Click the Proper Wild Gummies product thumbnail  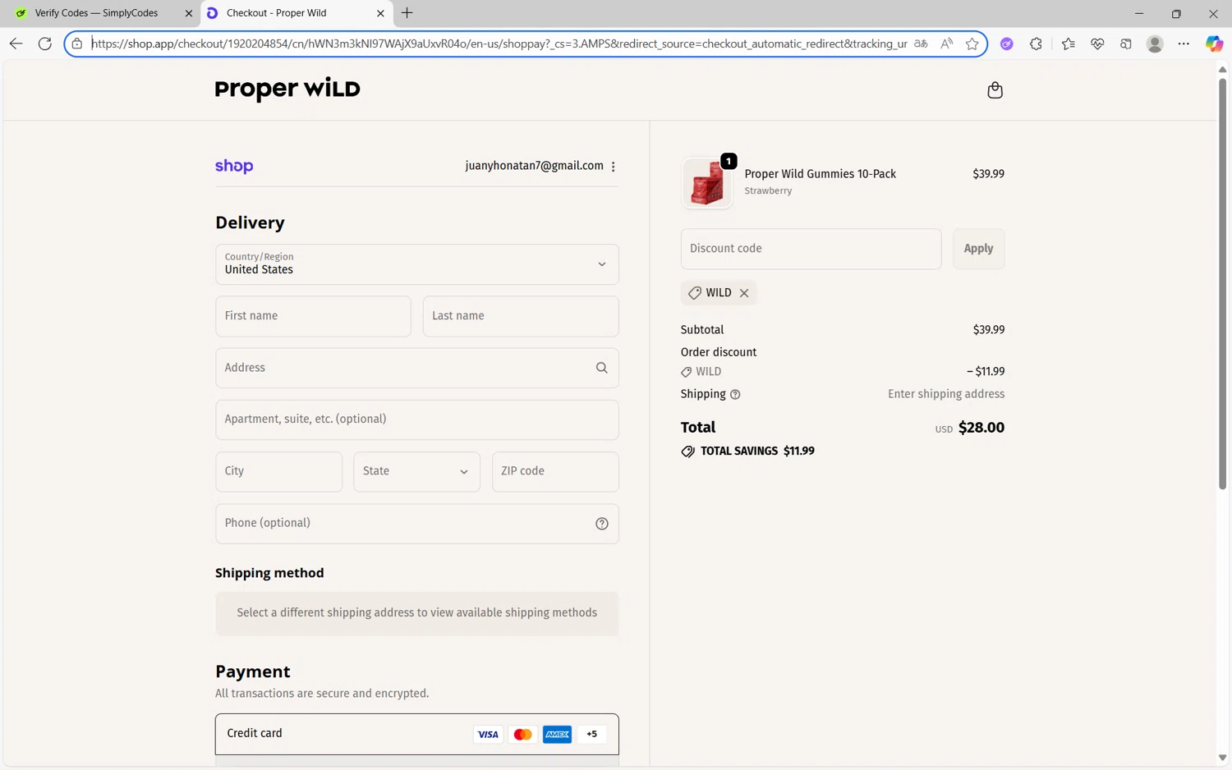coord(707,182)
